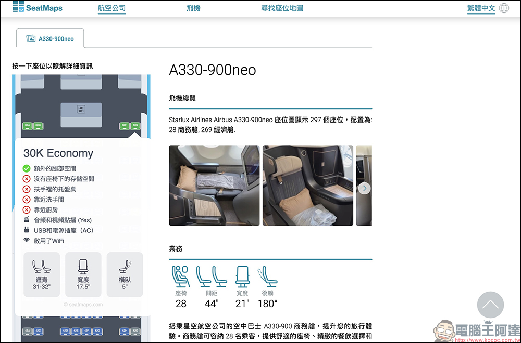Click the WiFi enabled icon in seat popup
Image resolution: width=521 pixels, height=343 pixels.
click(x=28, y=240)
